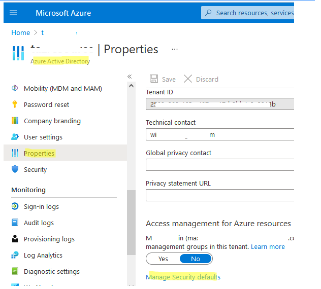This screenshot has width=321, height=289.
Task: Open the hamburger portal menu
Action: [x=13, y=13]
